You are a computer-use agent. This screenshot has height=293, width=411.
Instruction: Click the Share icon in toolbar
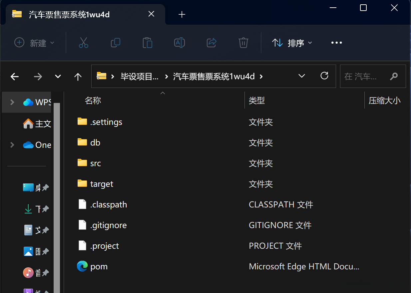point(211,43)
